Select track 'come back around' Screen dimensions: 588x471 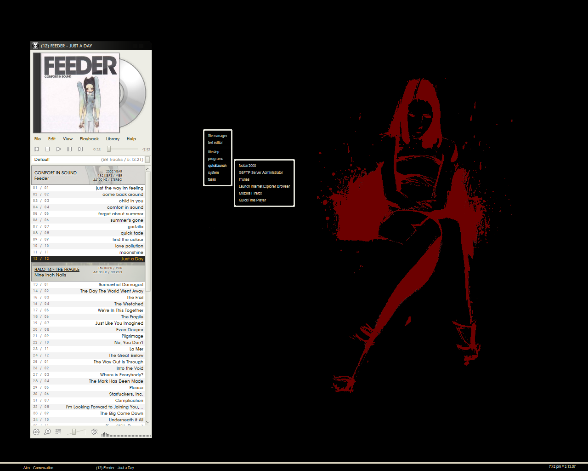88,195
